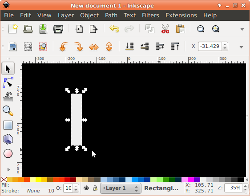The height and width of the screenshot is (196, 250).
Task: Increase opacity with the up stepper
Action: coord(76,186)
